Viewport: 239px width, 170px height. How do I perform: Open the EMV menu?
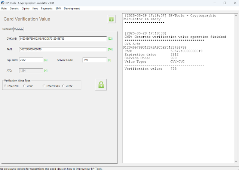point(58,9)
